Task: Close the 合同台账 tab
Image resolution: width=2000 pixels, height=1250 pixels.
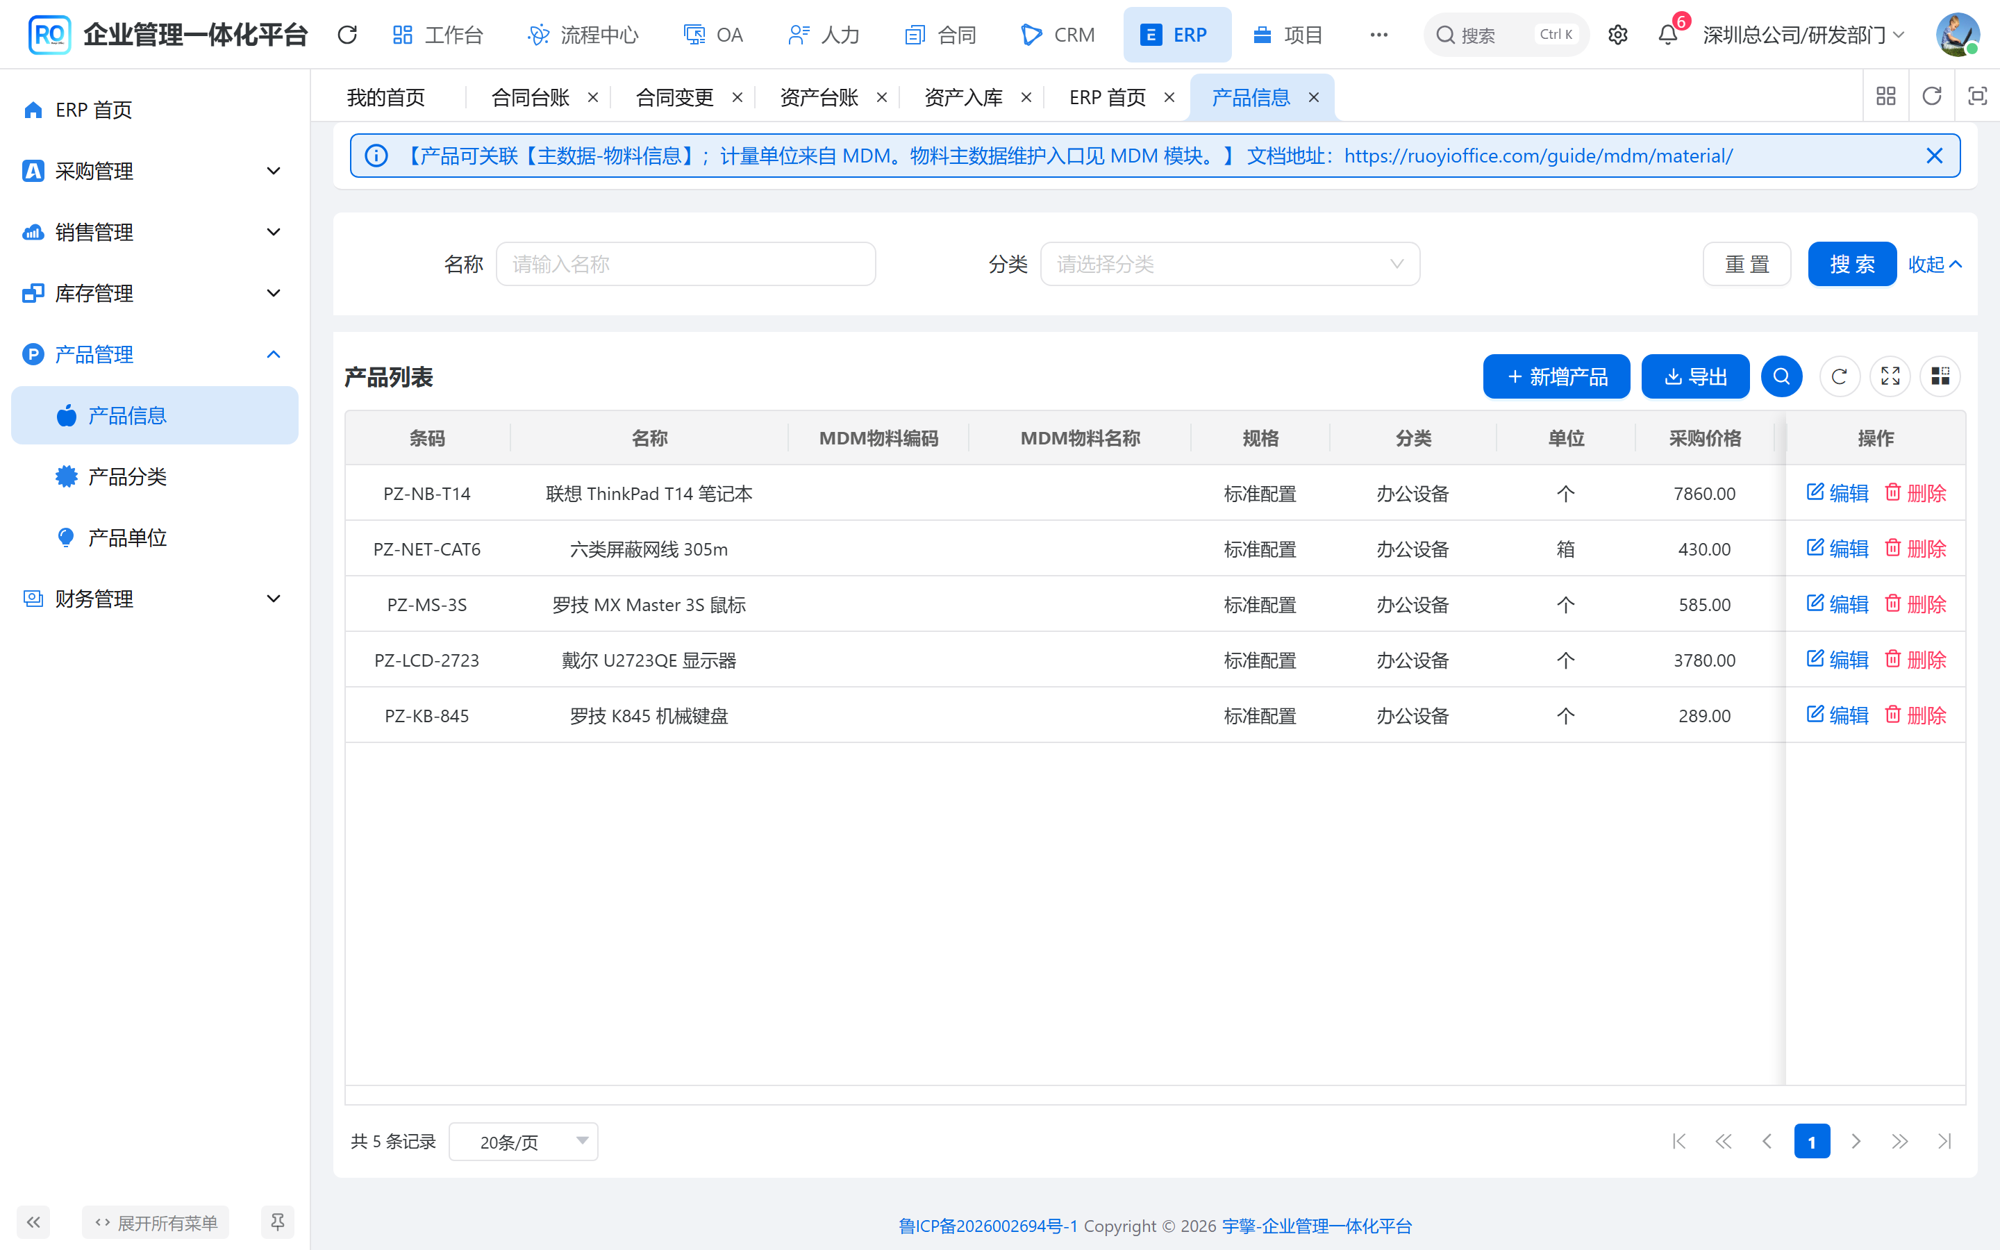Action: 592,97
